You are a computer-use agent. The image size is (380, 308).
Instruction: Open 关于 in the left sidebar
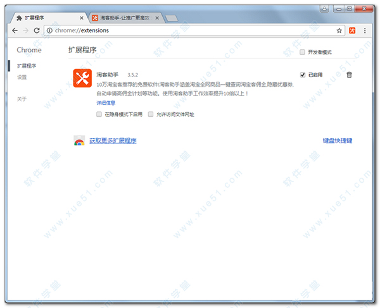(22, 99)
